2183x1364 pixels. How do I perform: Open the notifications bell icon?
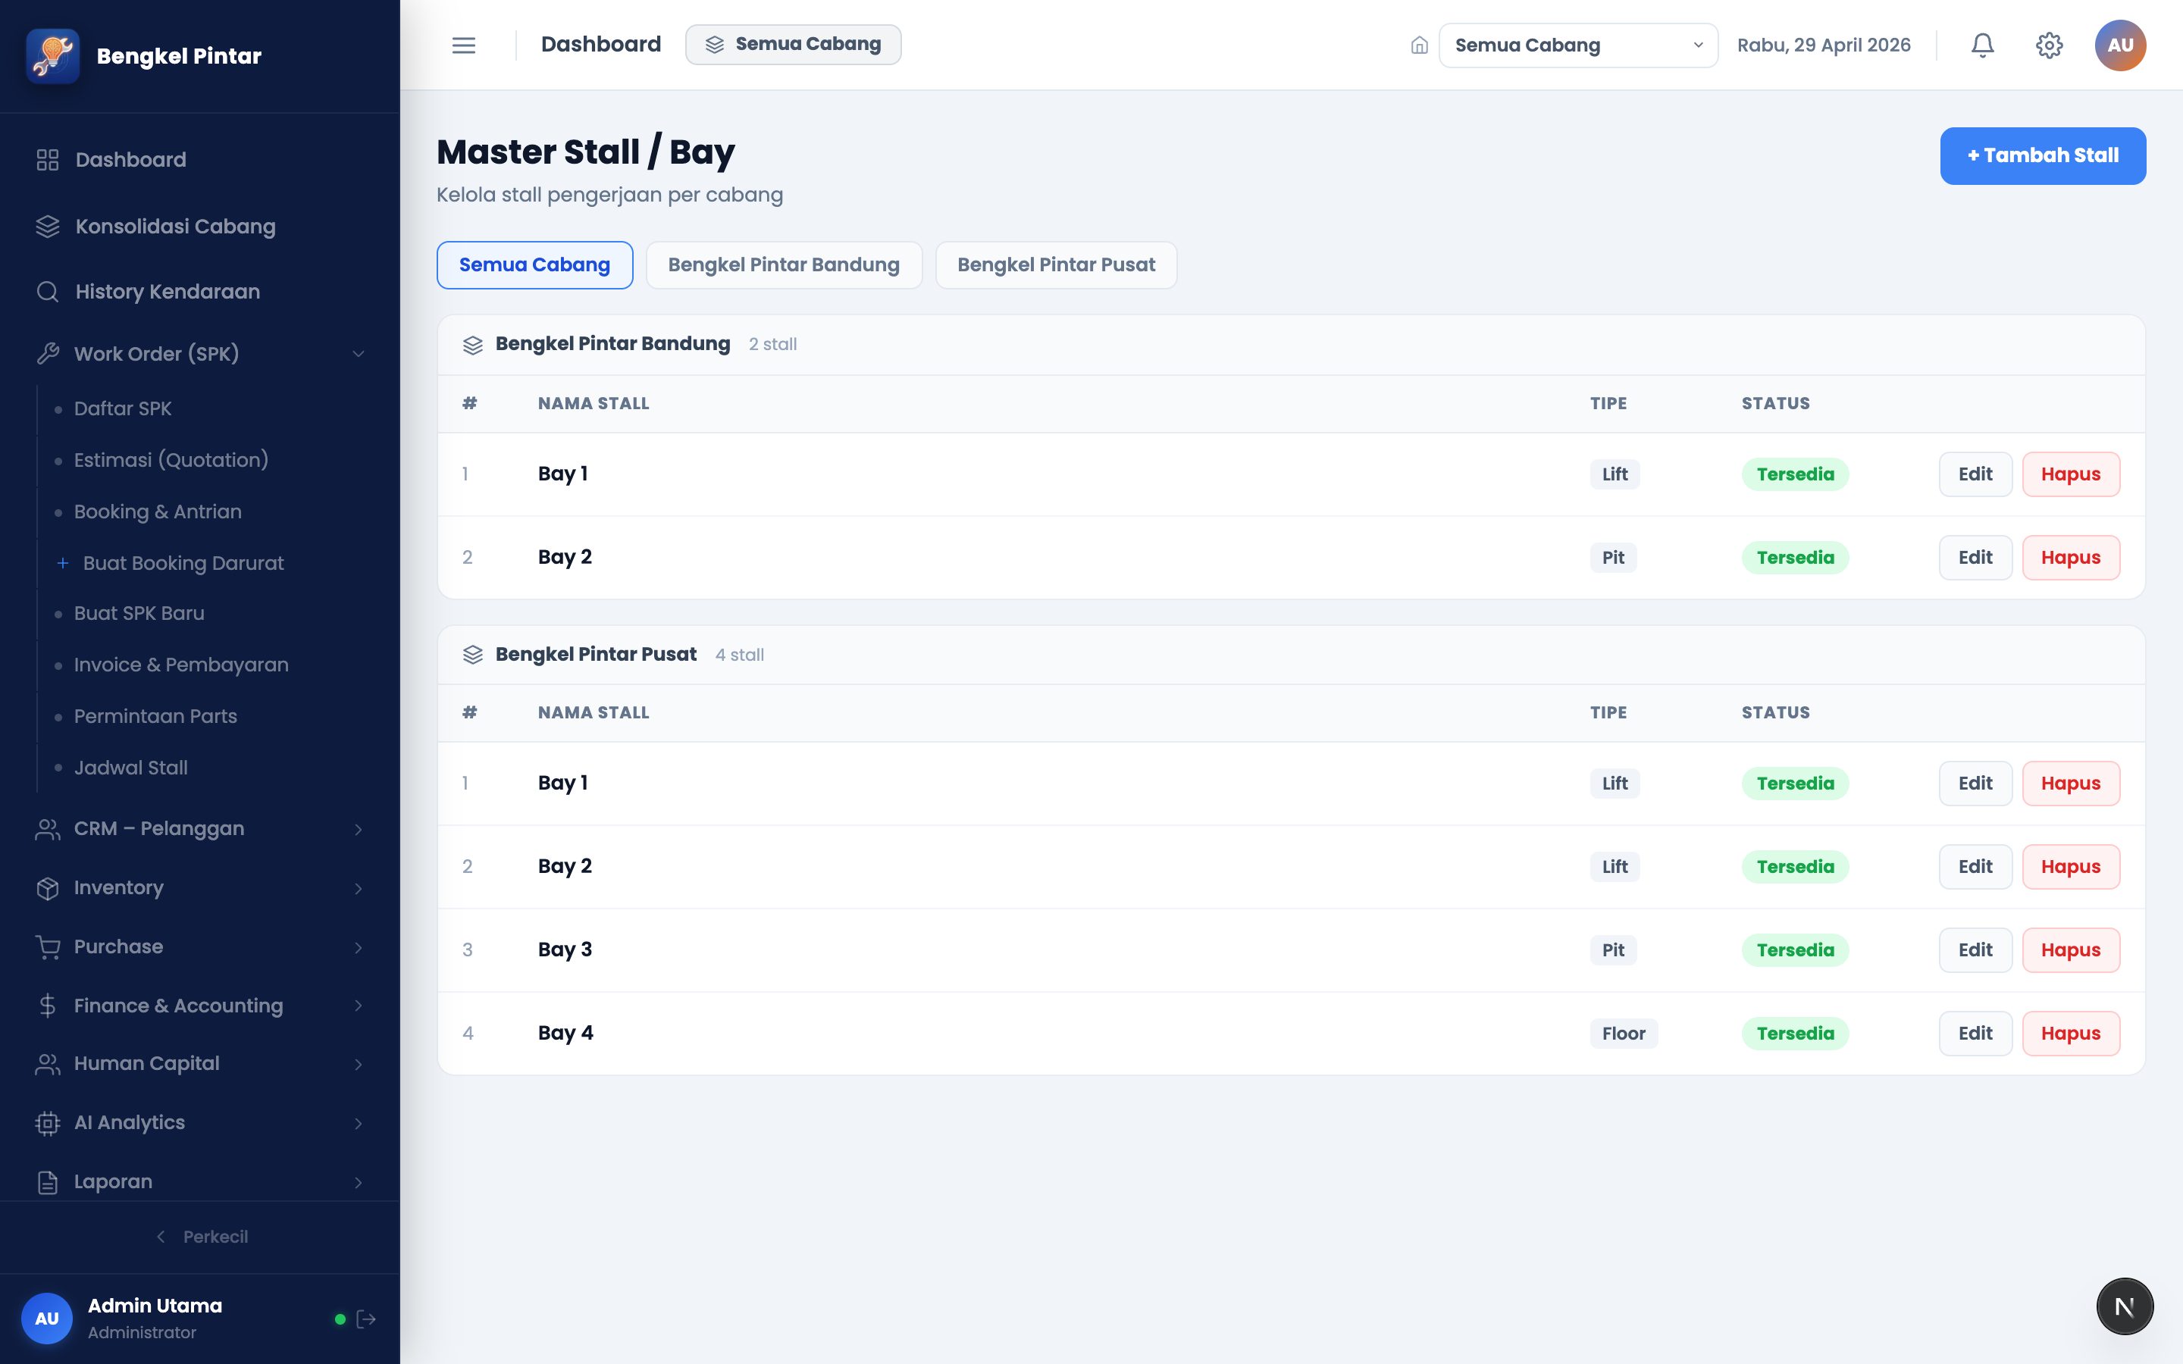pos(1982,45)
